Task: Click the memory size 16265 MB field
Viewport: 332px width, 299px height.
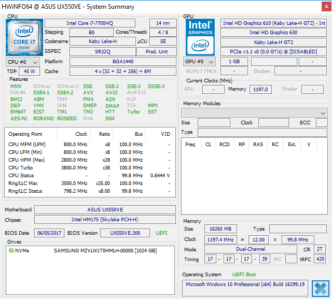Action: tap(222, 229)
